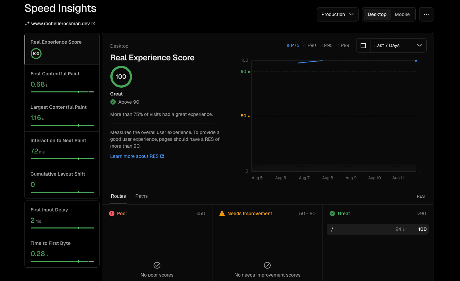
Task: Select the Interaction to Next Paint metric card
Action: pyautogui.click(x=62, y=148)
